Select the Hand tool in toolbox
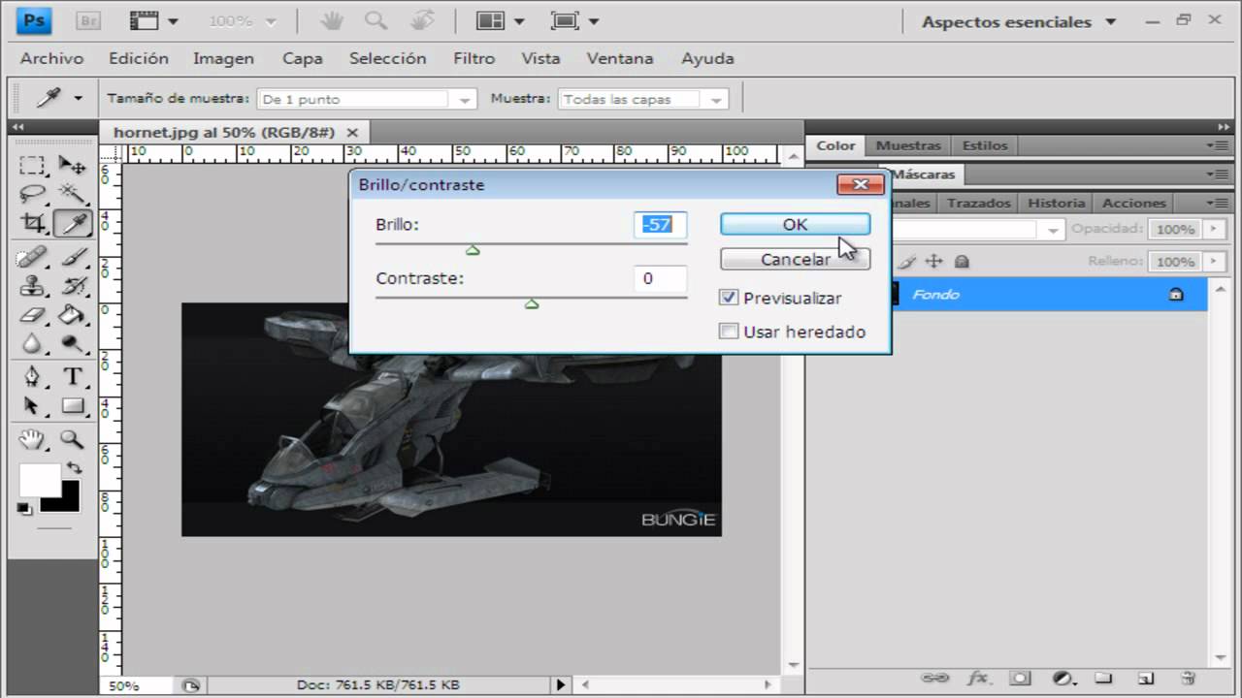Image resolution: width=1242 pixels, height=698 pixels. pyautogui.click(x=32, y=440)
